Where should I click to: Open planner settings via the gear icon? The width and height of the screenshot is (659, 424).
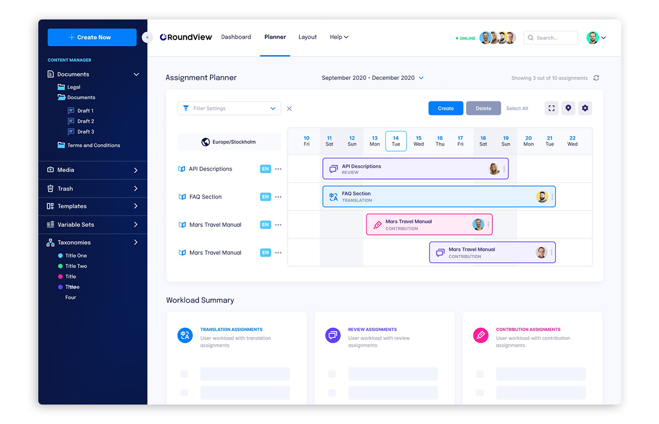(x=585, y=108)
